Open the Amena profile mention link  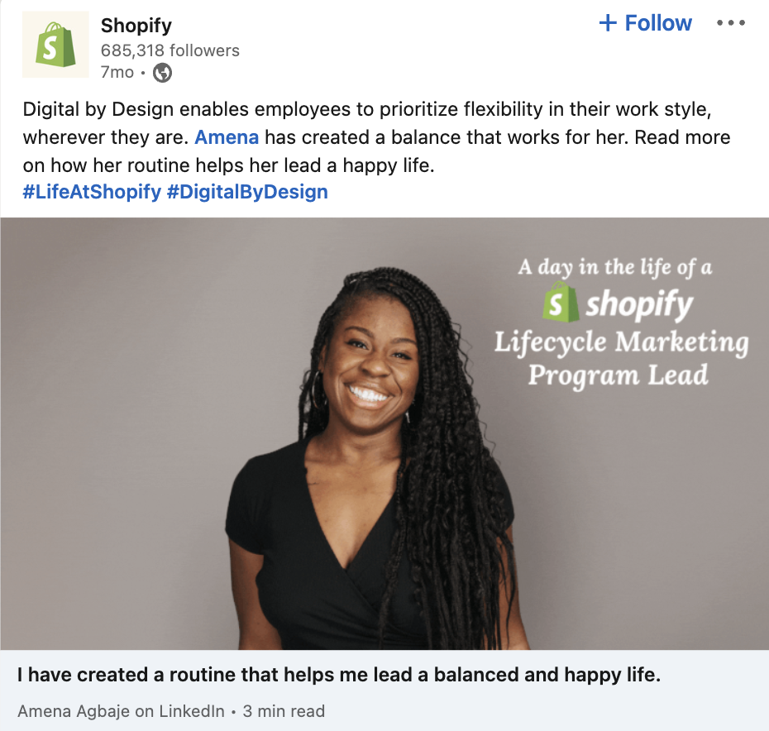point(227,137)
